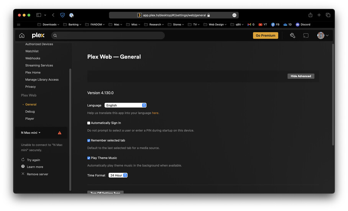The height and width of the screenshot is (211, 348).
Task: Click the Safari address bar URL
Action: click(174, 15)
